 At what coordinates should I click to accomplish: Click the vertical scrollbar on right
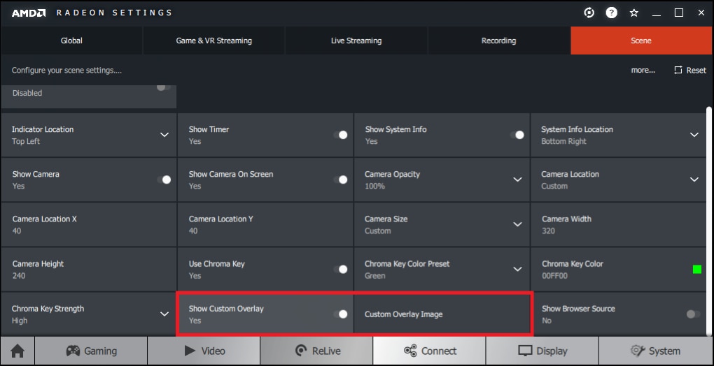(x=709, y=221)
